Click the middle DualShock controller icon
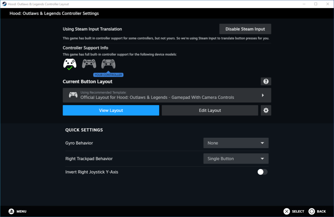 pos(89,63)
